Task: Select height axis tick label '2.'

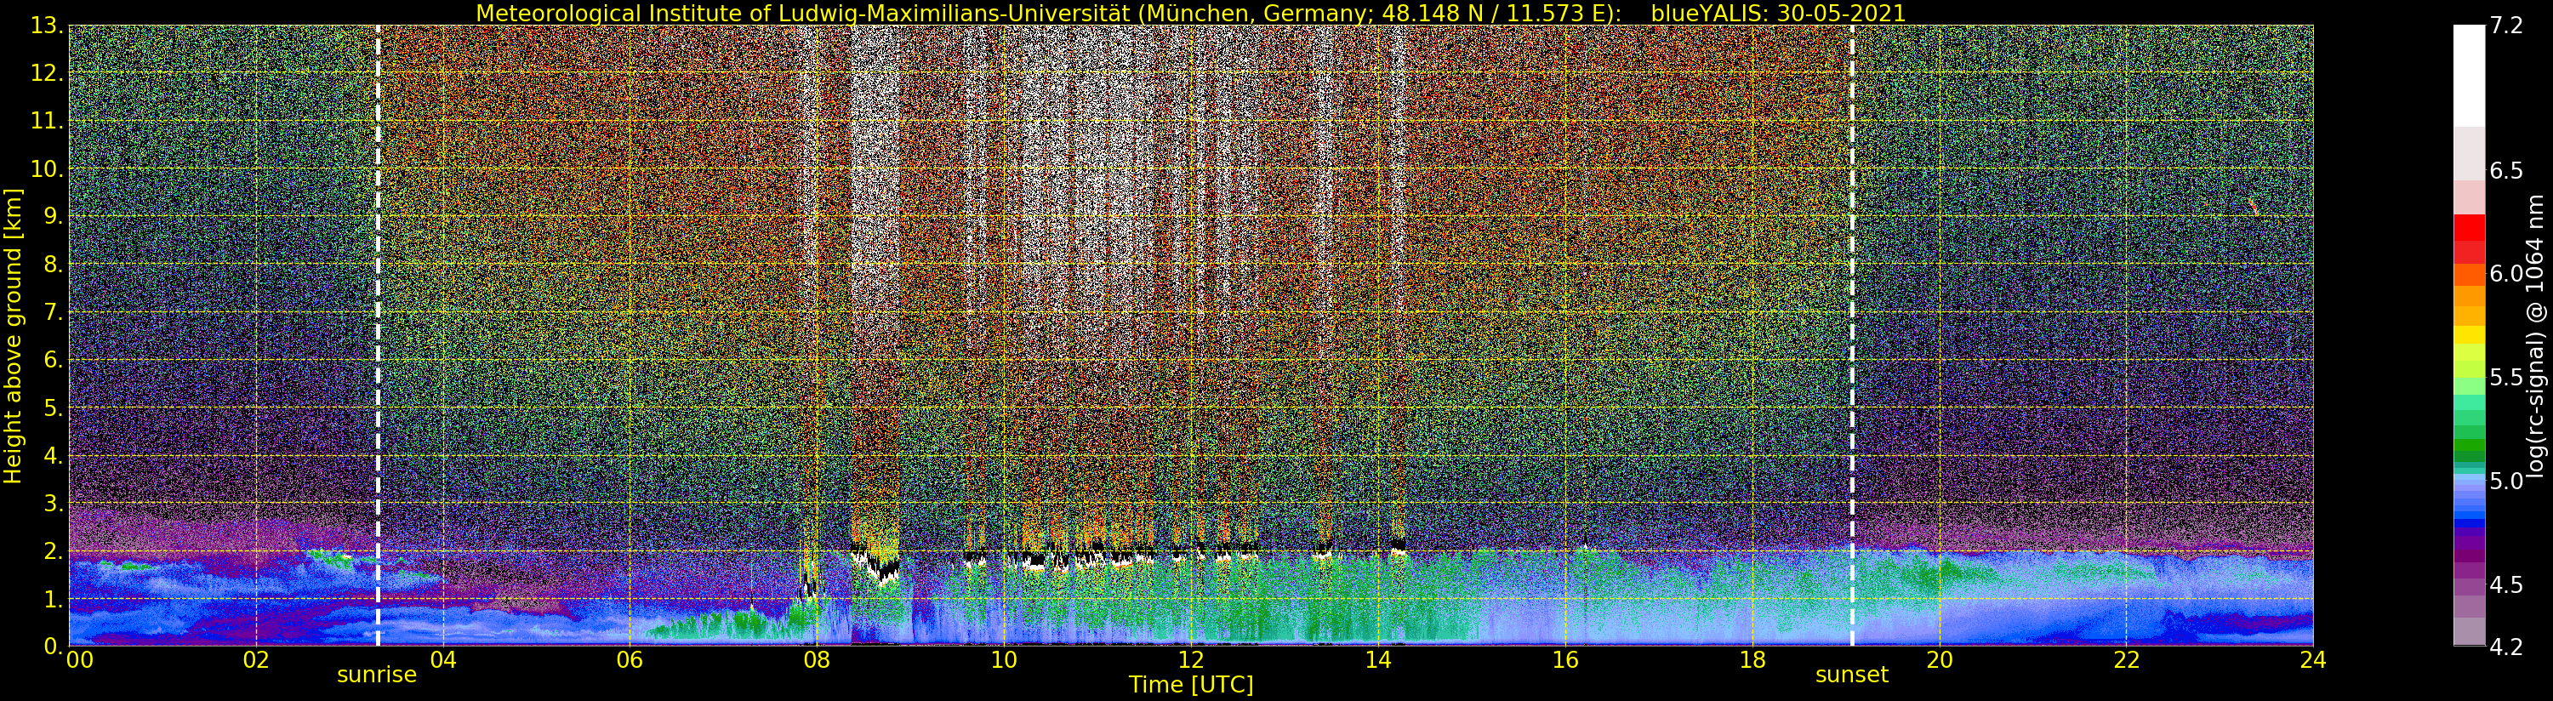Action: click(x=54, y=551)
